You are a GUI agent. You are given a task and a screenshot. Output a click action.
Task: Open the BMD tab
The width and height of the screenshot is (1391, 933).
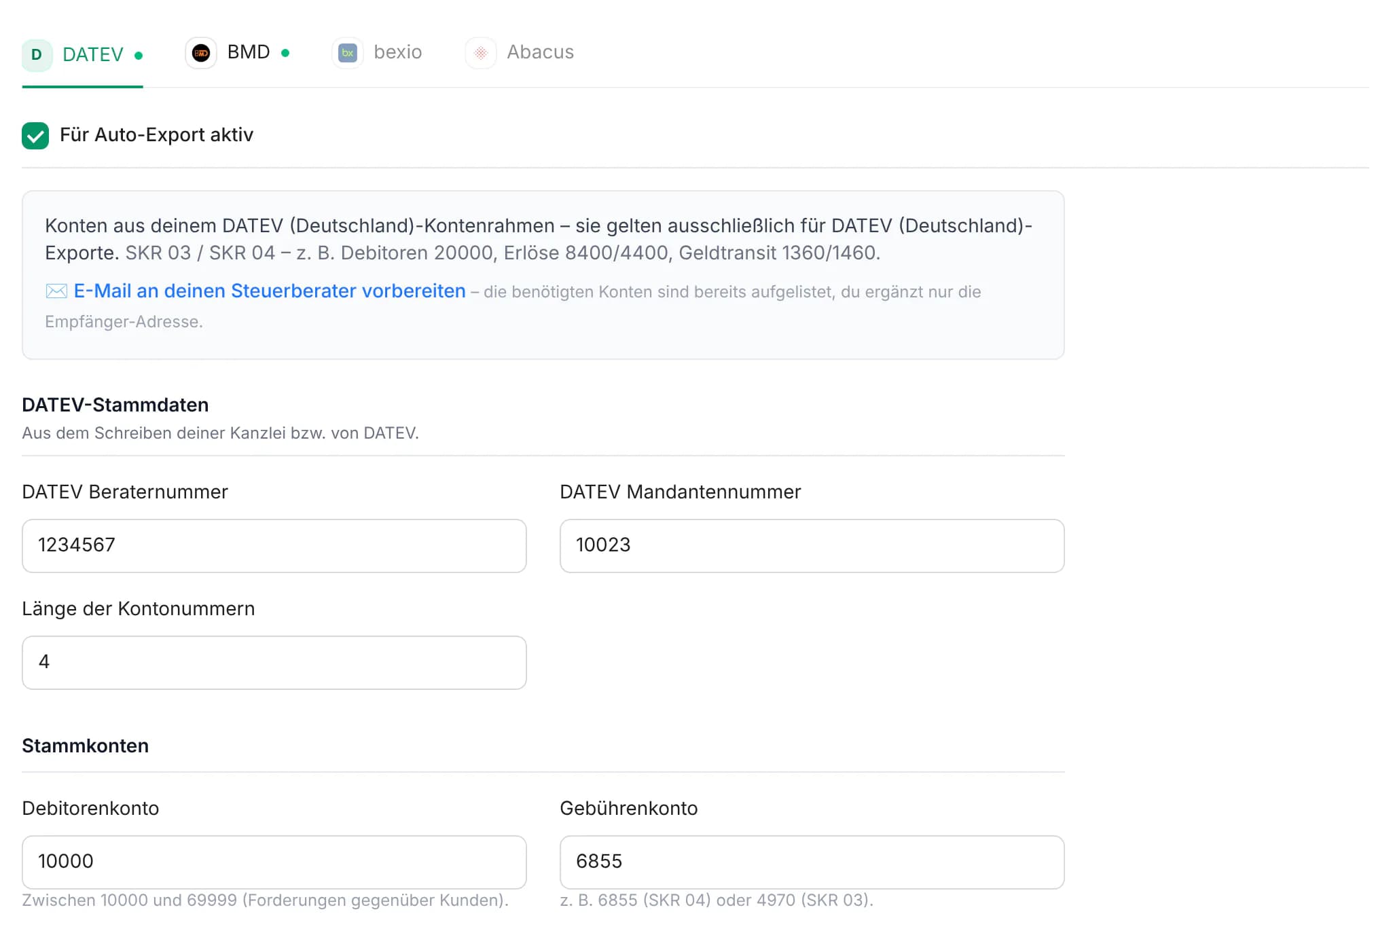(238, 53)
